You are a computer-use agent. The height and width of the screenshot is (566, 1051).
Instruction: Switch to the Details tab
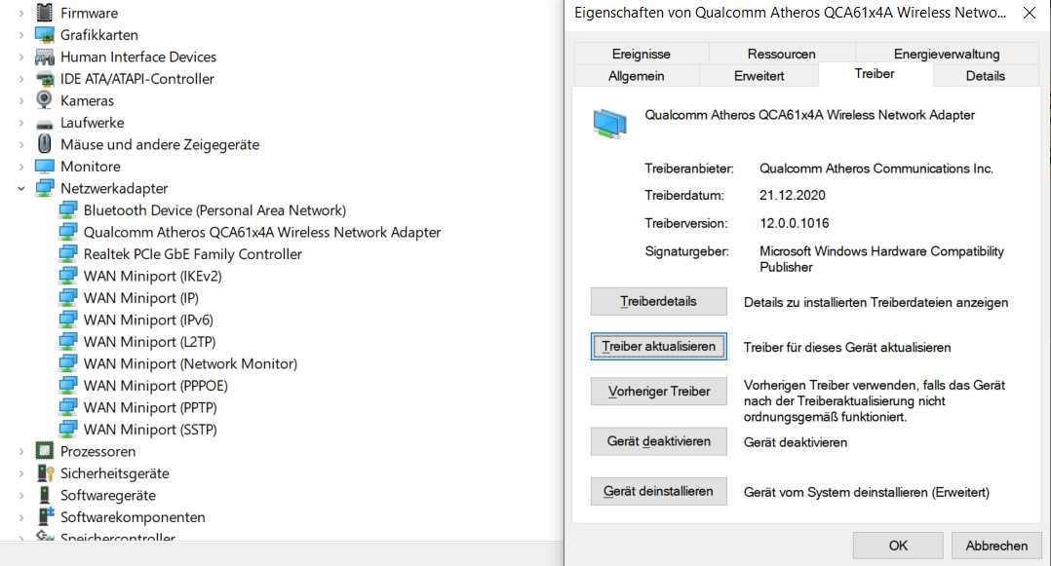pyautogui.click(x=986, y=76)
